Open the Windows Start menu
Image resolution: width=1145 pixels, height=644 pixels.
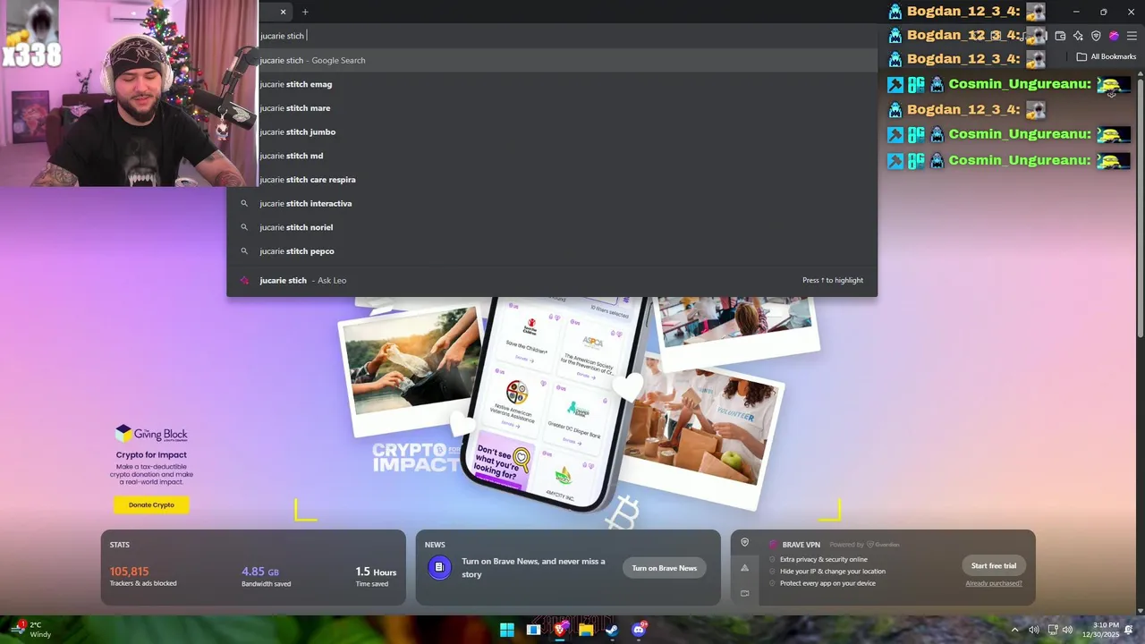point(507,630)
